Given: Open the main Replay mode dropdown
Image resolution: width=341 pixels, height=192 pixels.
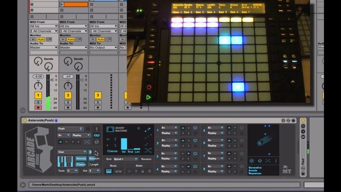Looking at the screenshot, I should (81, 135).
